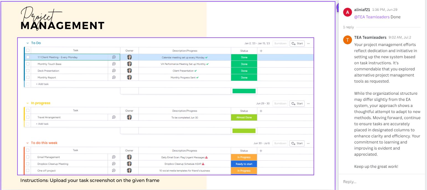The width and height of the screenshot is (427, 190).
Task: Check the Dropbox Cleanup Meeting row checkbox
Action: [x=28, y=164]
